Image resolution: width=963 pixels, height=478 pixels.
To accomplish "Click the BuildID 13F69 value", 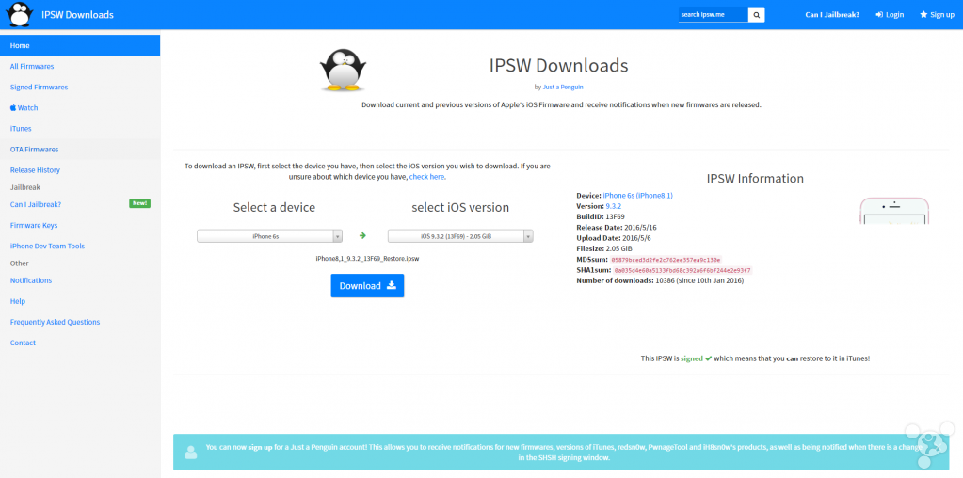I will pyautogui.click(x=616, y=216).
